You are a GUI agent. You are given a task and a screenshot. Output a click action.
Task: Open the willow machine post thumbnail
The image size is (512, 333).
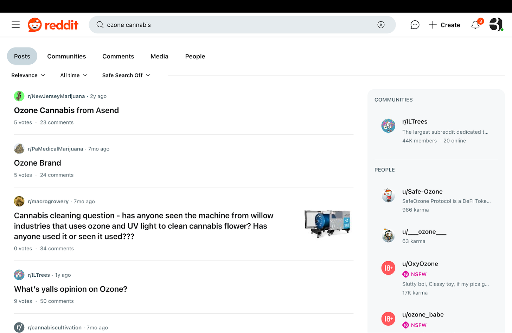coord(327,224)
